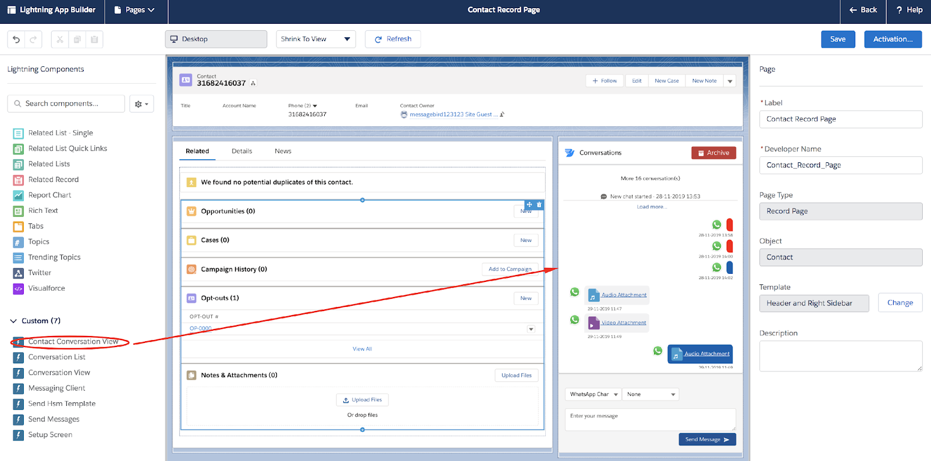Open the Pages dropdown menu
The height and width of the screenshot is (461, 931).
(135, 10)
